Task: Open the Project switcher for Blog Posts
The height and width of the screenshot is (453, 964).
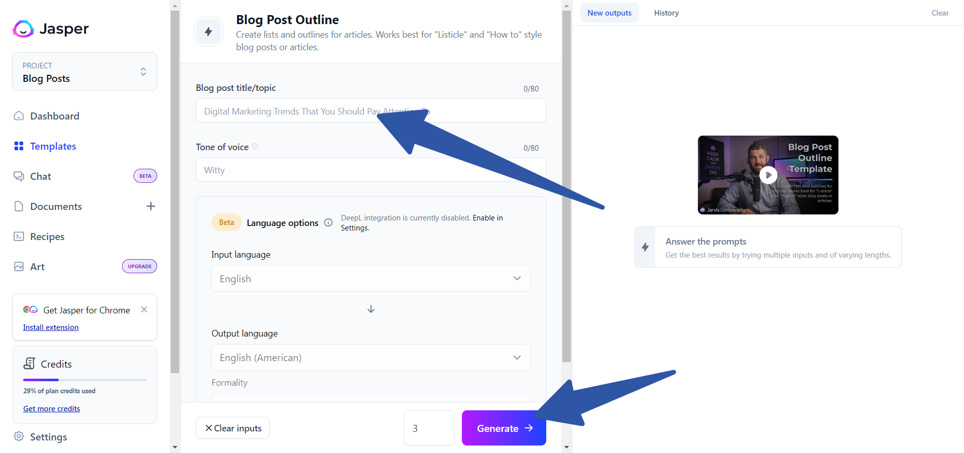Action: [x=143, y=71]
